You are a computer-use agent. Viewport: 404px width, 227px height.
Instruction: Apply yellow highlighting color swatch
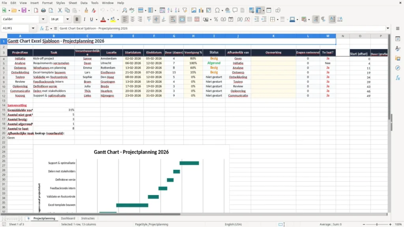113,19
